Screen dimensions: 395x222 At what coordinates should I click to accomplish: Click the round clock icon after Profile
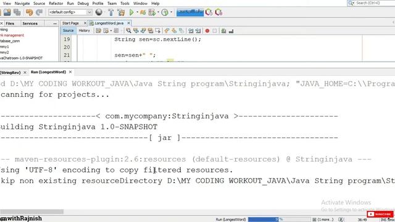coord(165,12)
